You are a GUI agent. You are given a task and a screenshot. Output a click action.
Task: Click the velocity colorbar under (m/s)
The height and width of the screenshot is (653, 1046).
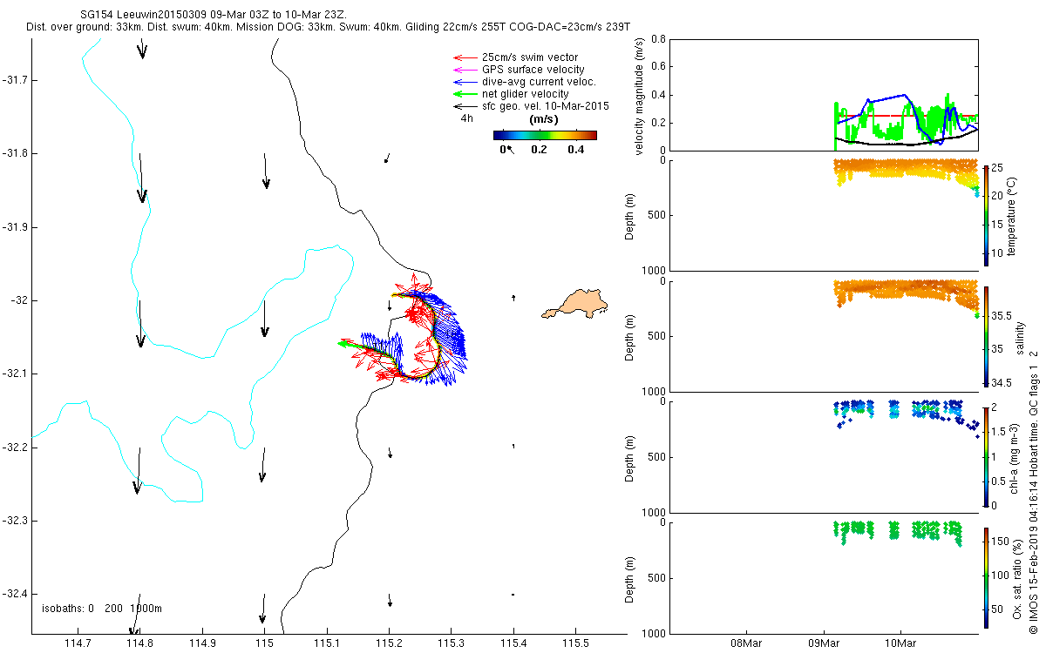545,135
